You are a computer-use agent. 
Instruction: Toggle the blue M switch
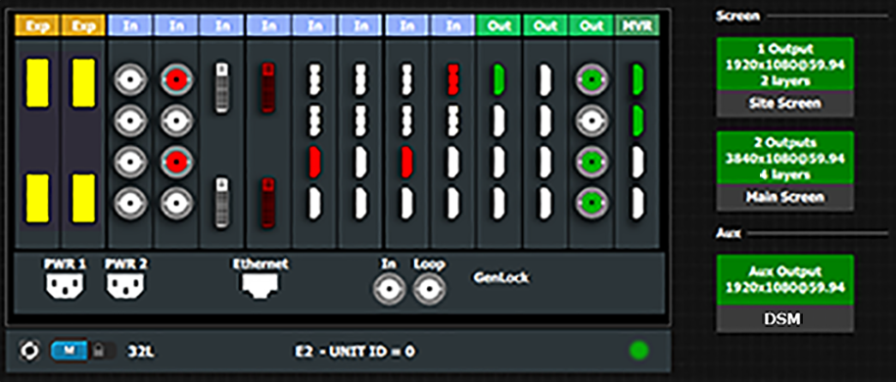[x=70, y=351]
